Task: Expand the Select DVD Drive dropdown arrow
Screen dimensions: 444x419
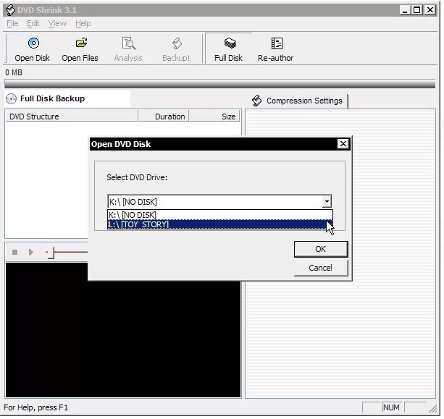Action: point(327,202)
